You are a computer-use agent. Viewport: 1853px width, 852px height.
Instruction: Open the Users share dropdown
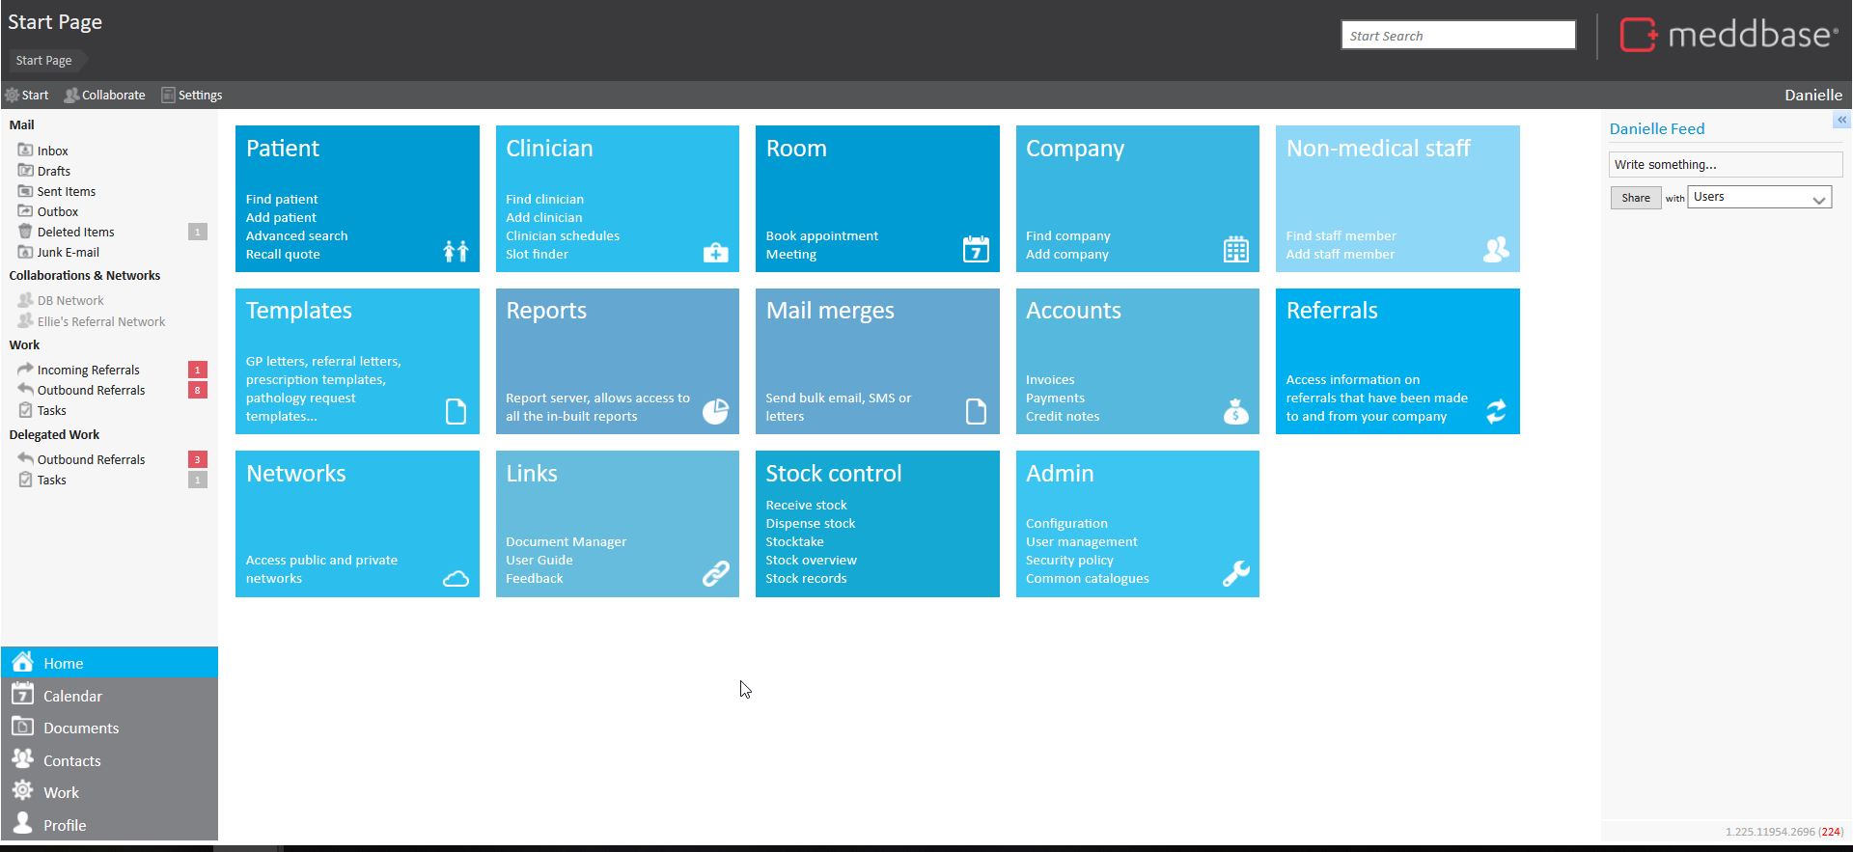[1758, 198]
